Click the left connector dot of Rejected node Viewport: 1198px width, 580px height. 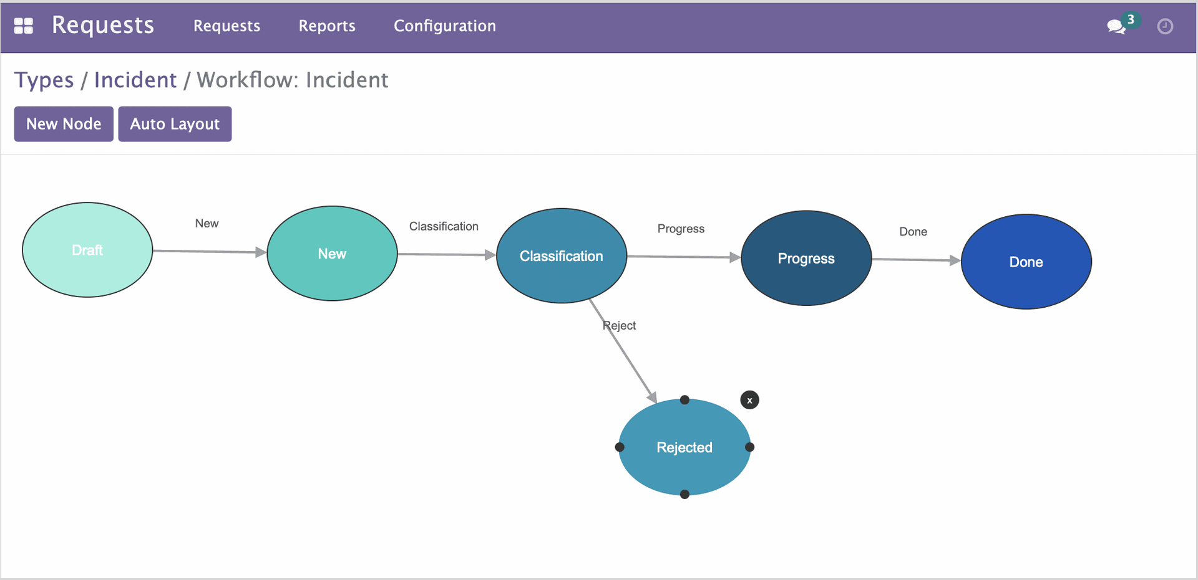[620, 447]
